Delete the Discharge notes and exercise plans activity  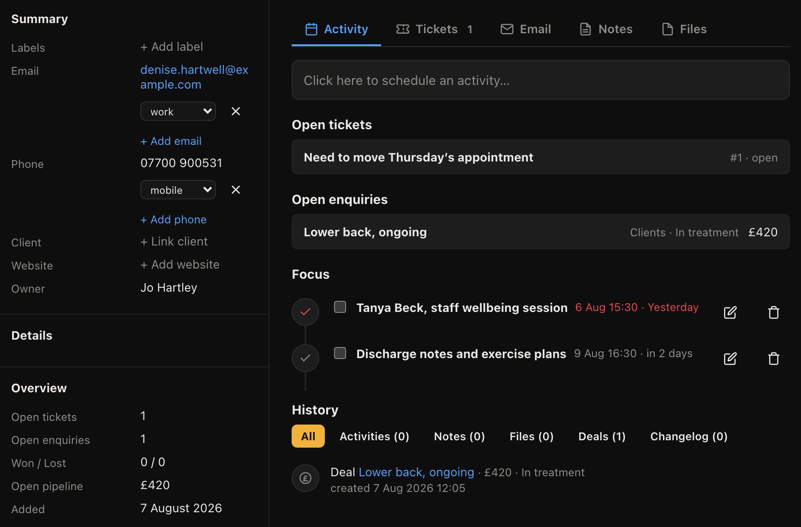point(774,359)
